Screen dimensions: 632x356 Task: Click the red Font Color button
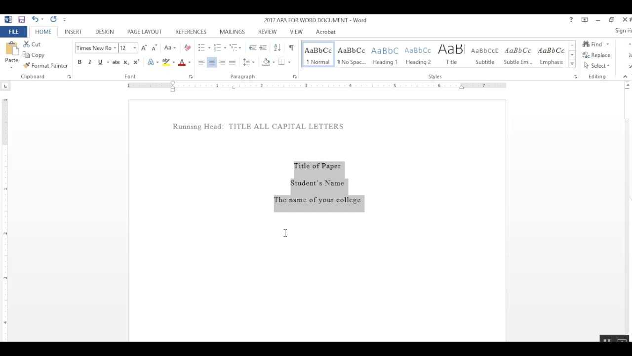point(182,62)
